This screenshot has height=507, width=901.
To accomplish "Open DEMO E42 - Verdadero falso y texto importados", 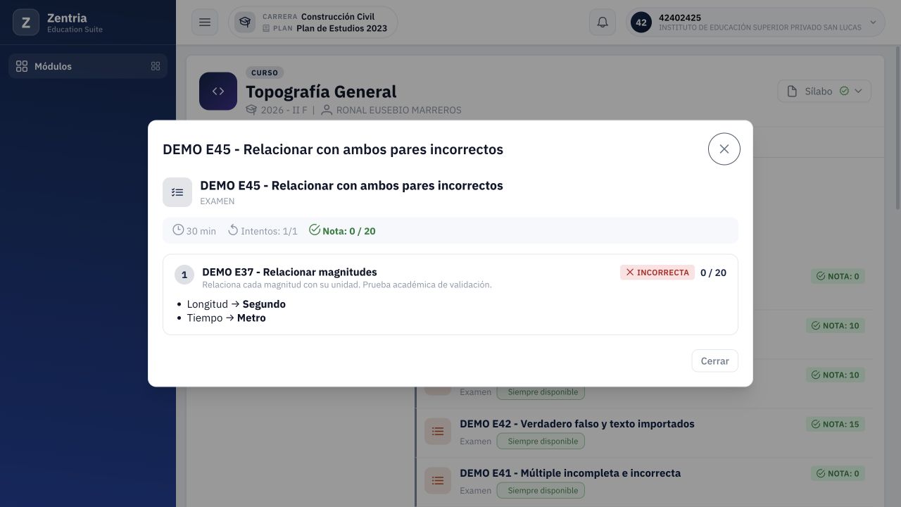I will 577,424.
